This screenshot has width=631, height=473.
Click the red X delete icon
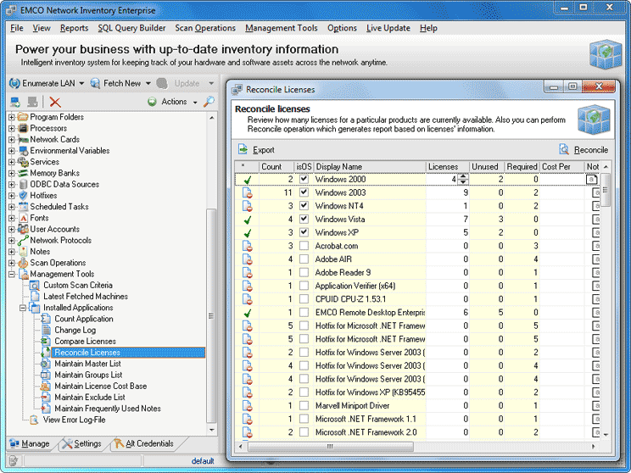pyautogui.click(x=55, y=102)
